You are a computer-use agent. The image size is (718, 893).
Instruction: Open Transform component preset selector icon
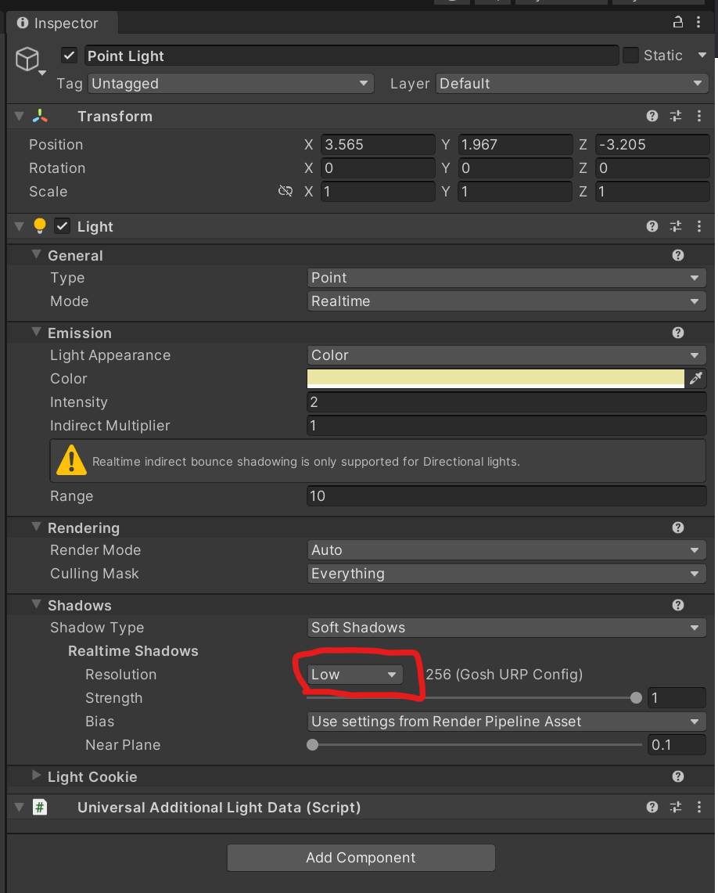(x=676, y=117)
